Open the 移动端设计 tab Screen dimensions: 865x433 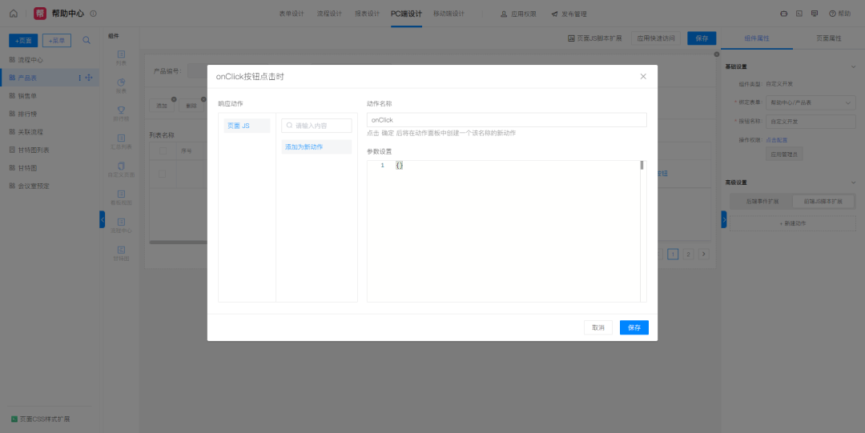(x=449, y=14)
